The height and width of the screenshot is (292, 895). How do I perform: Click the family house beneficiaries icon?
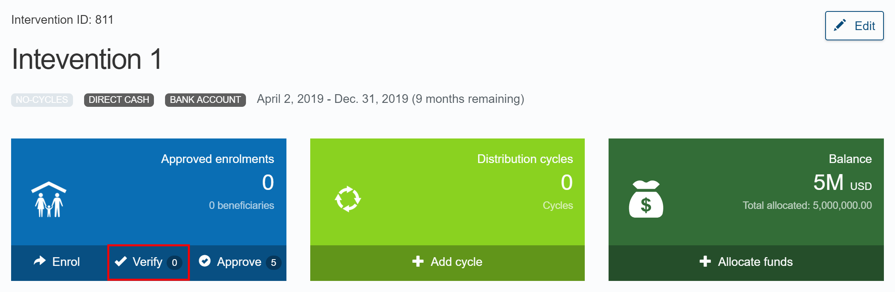coord(49,199)
